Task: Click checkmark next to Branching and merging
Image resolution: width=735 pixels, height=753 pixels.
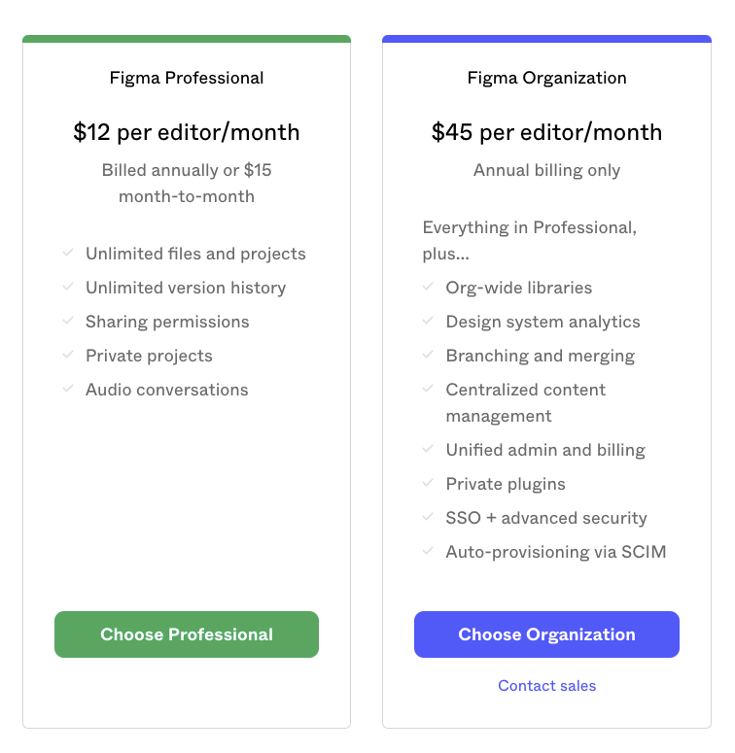Action: pos(428,355)
